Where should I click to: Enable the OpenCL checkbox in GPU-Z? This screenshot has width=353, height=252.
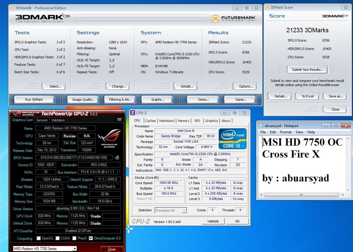pyautogui.click(x=39, y=238)
